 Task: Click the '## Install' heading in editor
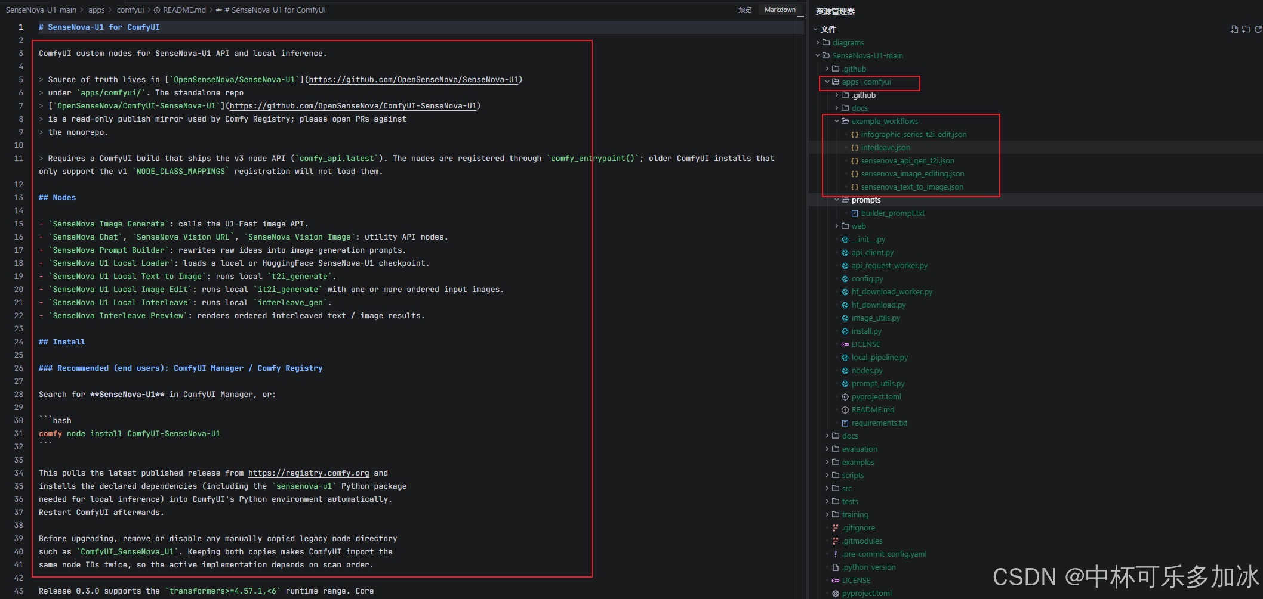pos(62,342)
